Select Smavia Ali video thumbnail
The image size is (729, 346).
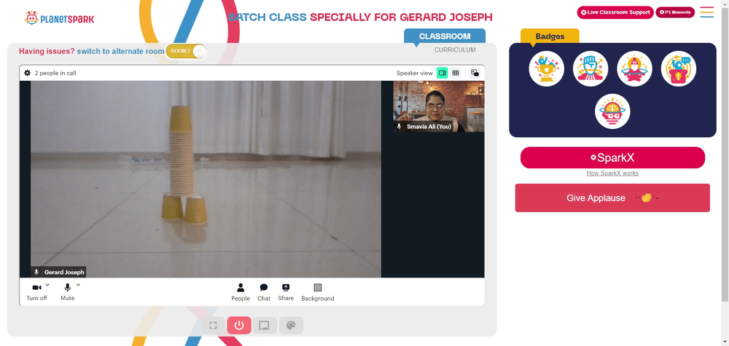[x=438, y=106]
